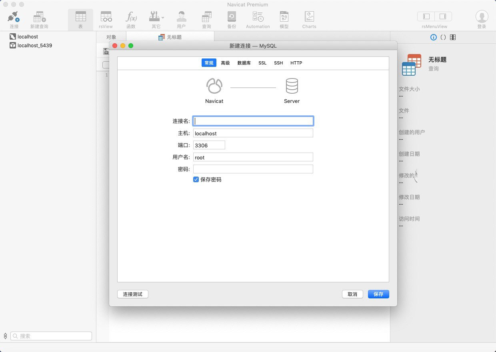Open the Model toolbar icon

284,16
